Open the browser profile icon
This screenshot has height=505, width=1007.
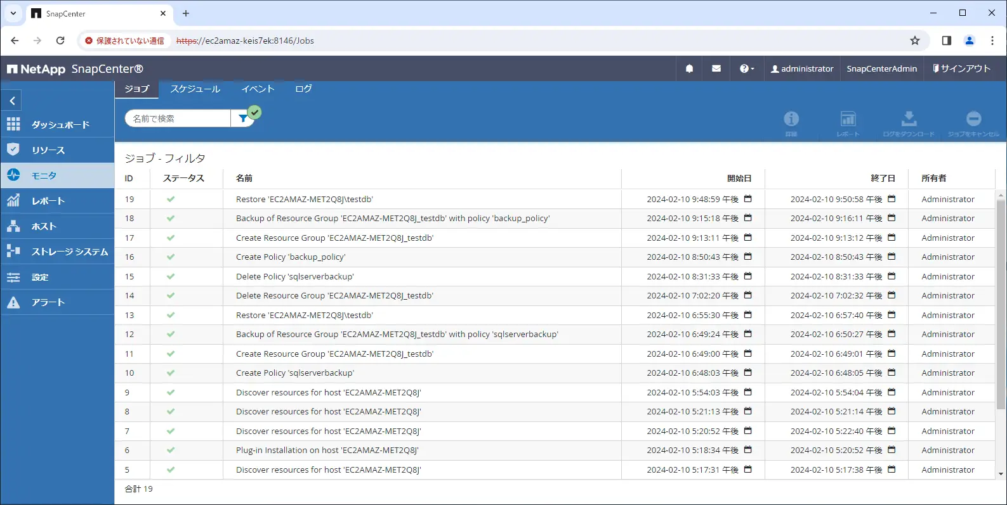(x=969, y=41)
